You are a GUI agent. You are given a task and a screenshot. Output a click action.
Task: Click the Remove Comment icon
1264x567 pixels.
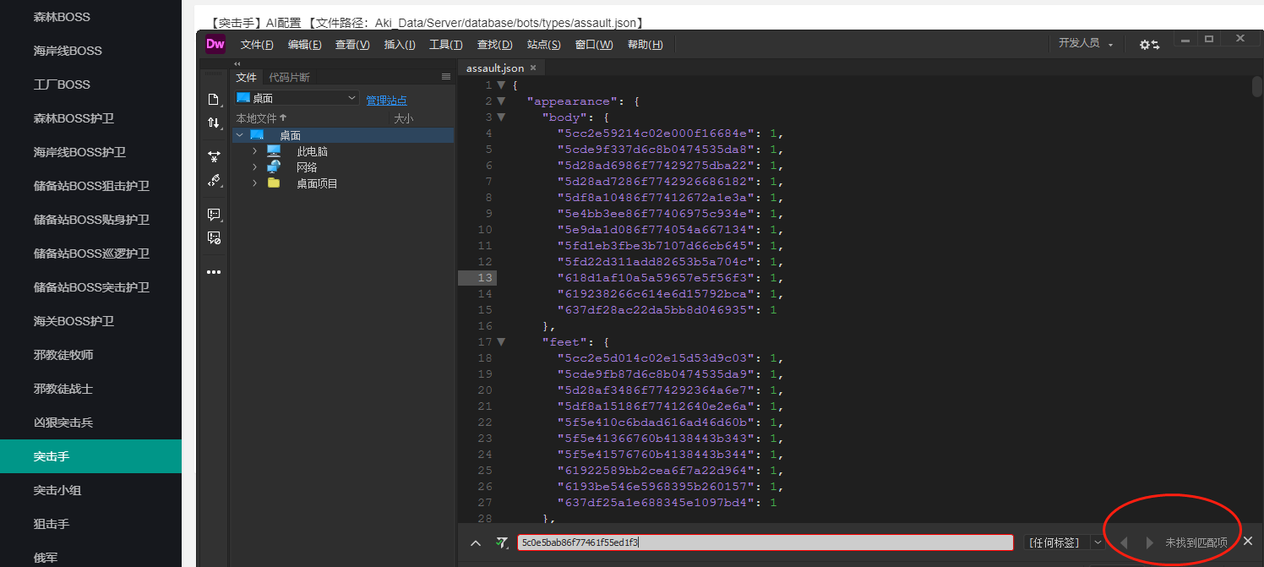pyautogui.click(x=214, y=238)
